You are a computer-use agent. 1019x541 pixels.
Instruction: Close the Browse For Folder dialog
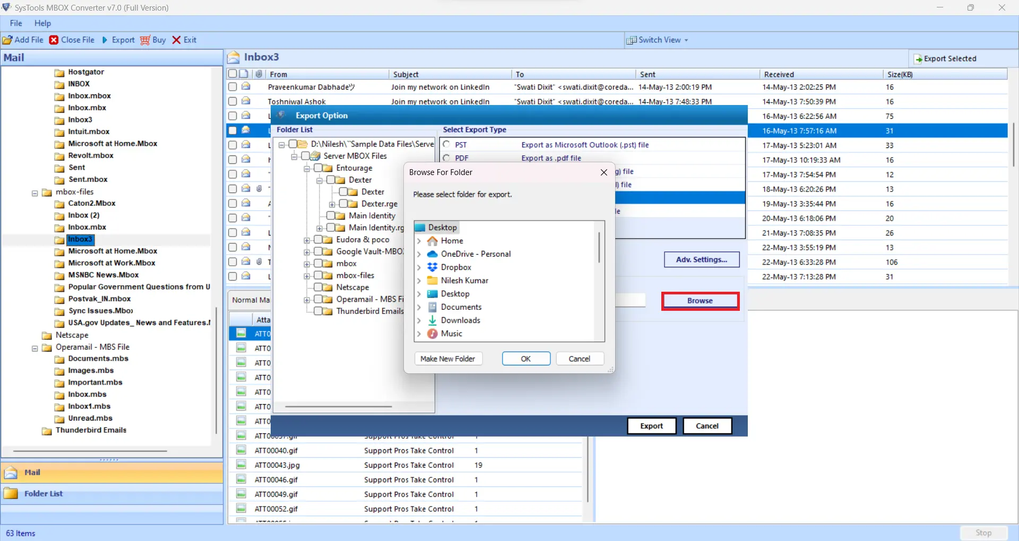pyautogui.click(x=603, y=172)
